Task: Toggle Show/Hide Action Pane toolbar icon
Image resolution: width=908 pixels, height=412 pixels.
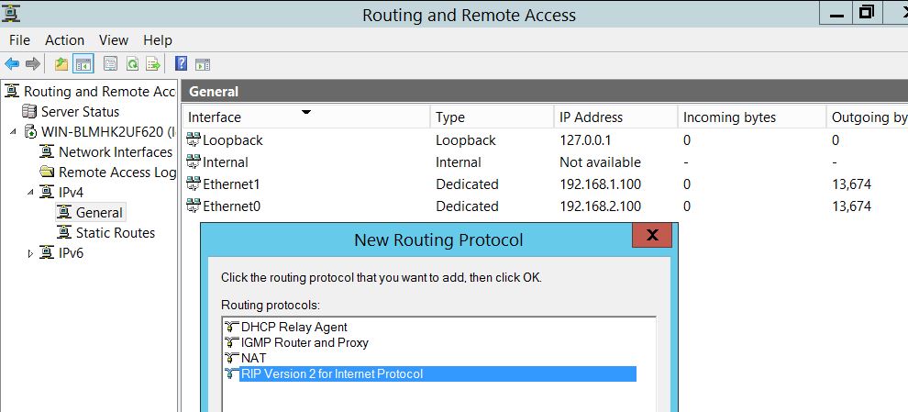Action: [203, 64]
